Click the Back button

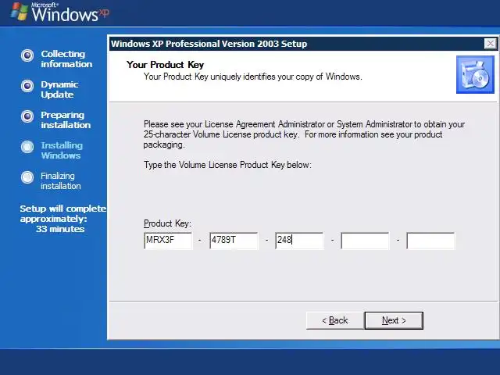pyautogui.click(x=335, y=320)
